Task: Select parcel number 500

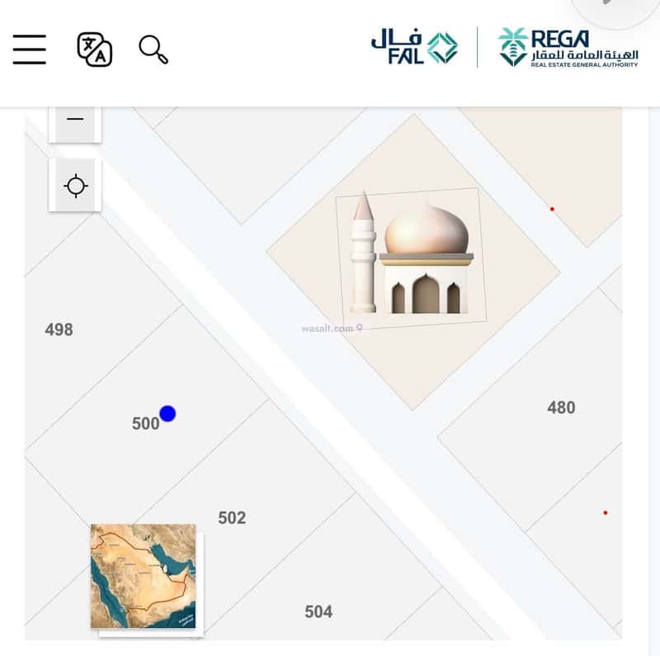Action: (x=145, y=423)
